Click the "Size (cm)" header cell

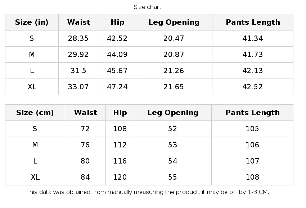coord(35,113)
